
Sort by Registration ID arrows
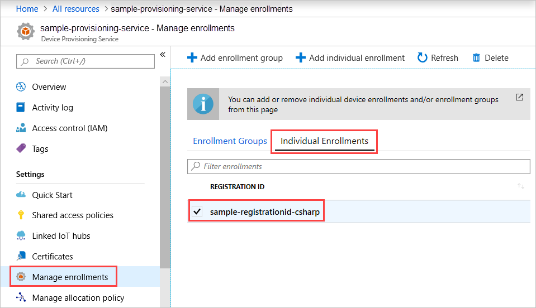pos(520,186)
